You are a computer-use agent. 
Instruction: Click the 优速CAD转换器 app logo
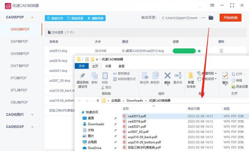[x=8, y=6]
